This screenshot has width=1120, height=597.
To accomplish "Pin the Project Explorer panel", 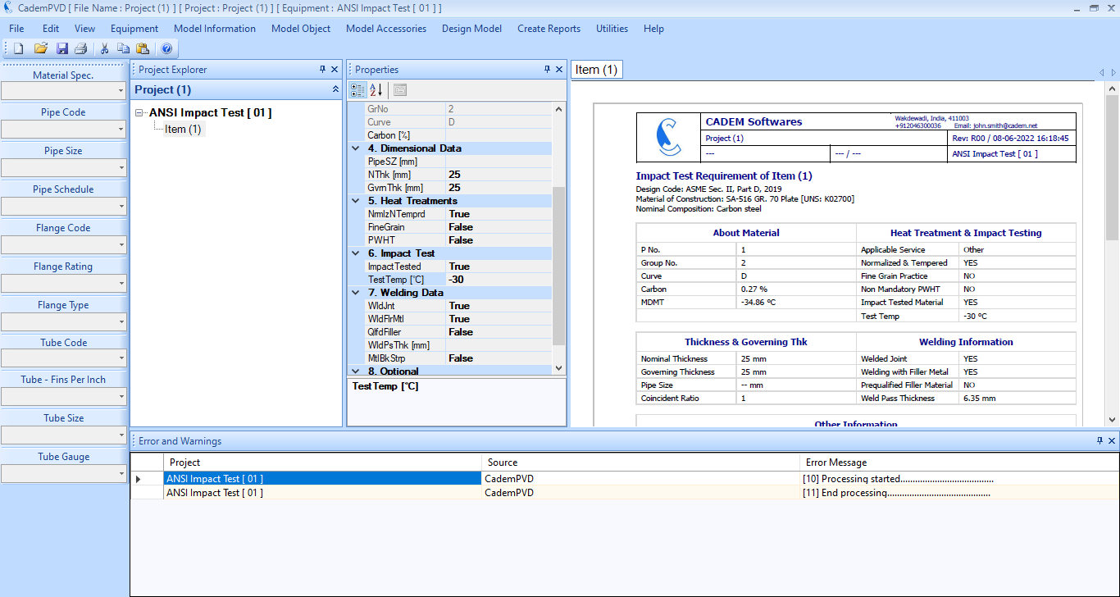I will click(x=322, y=70).
